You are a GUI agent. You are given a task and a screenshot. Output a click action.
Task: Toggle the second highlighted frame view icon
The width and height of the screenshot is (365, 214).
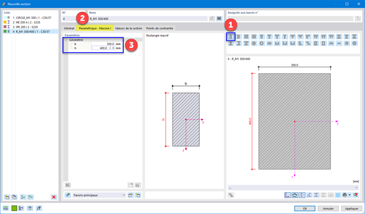point(295,195)
